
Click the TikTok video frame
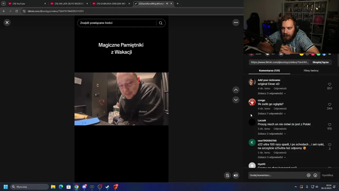point(121,99)
